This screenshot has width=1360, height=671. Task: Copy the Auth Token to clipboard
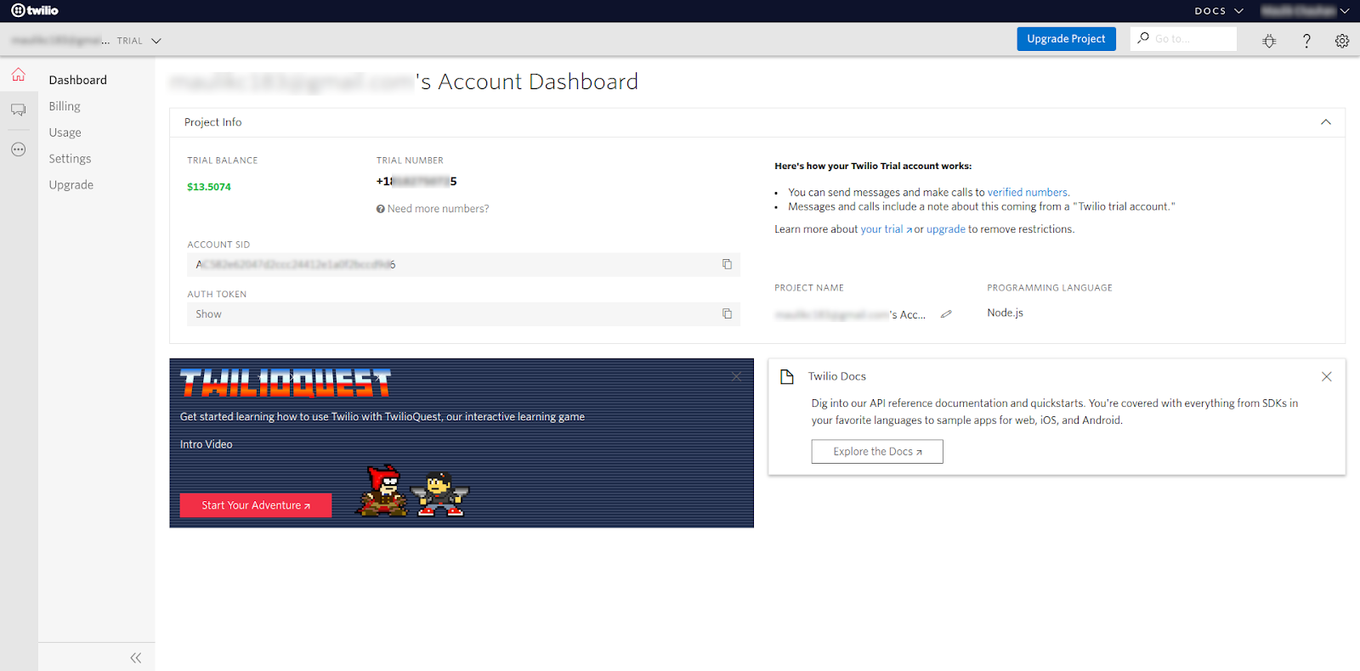tap(727, 313)
